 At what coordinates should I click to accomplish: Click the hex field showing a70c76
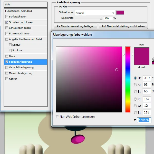pos(144,120)
